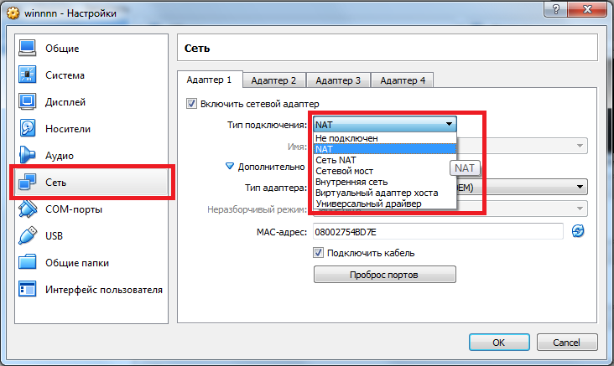Switch to Адаптер 1 tab

tap(210, 80)
